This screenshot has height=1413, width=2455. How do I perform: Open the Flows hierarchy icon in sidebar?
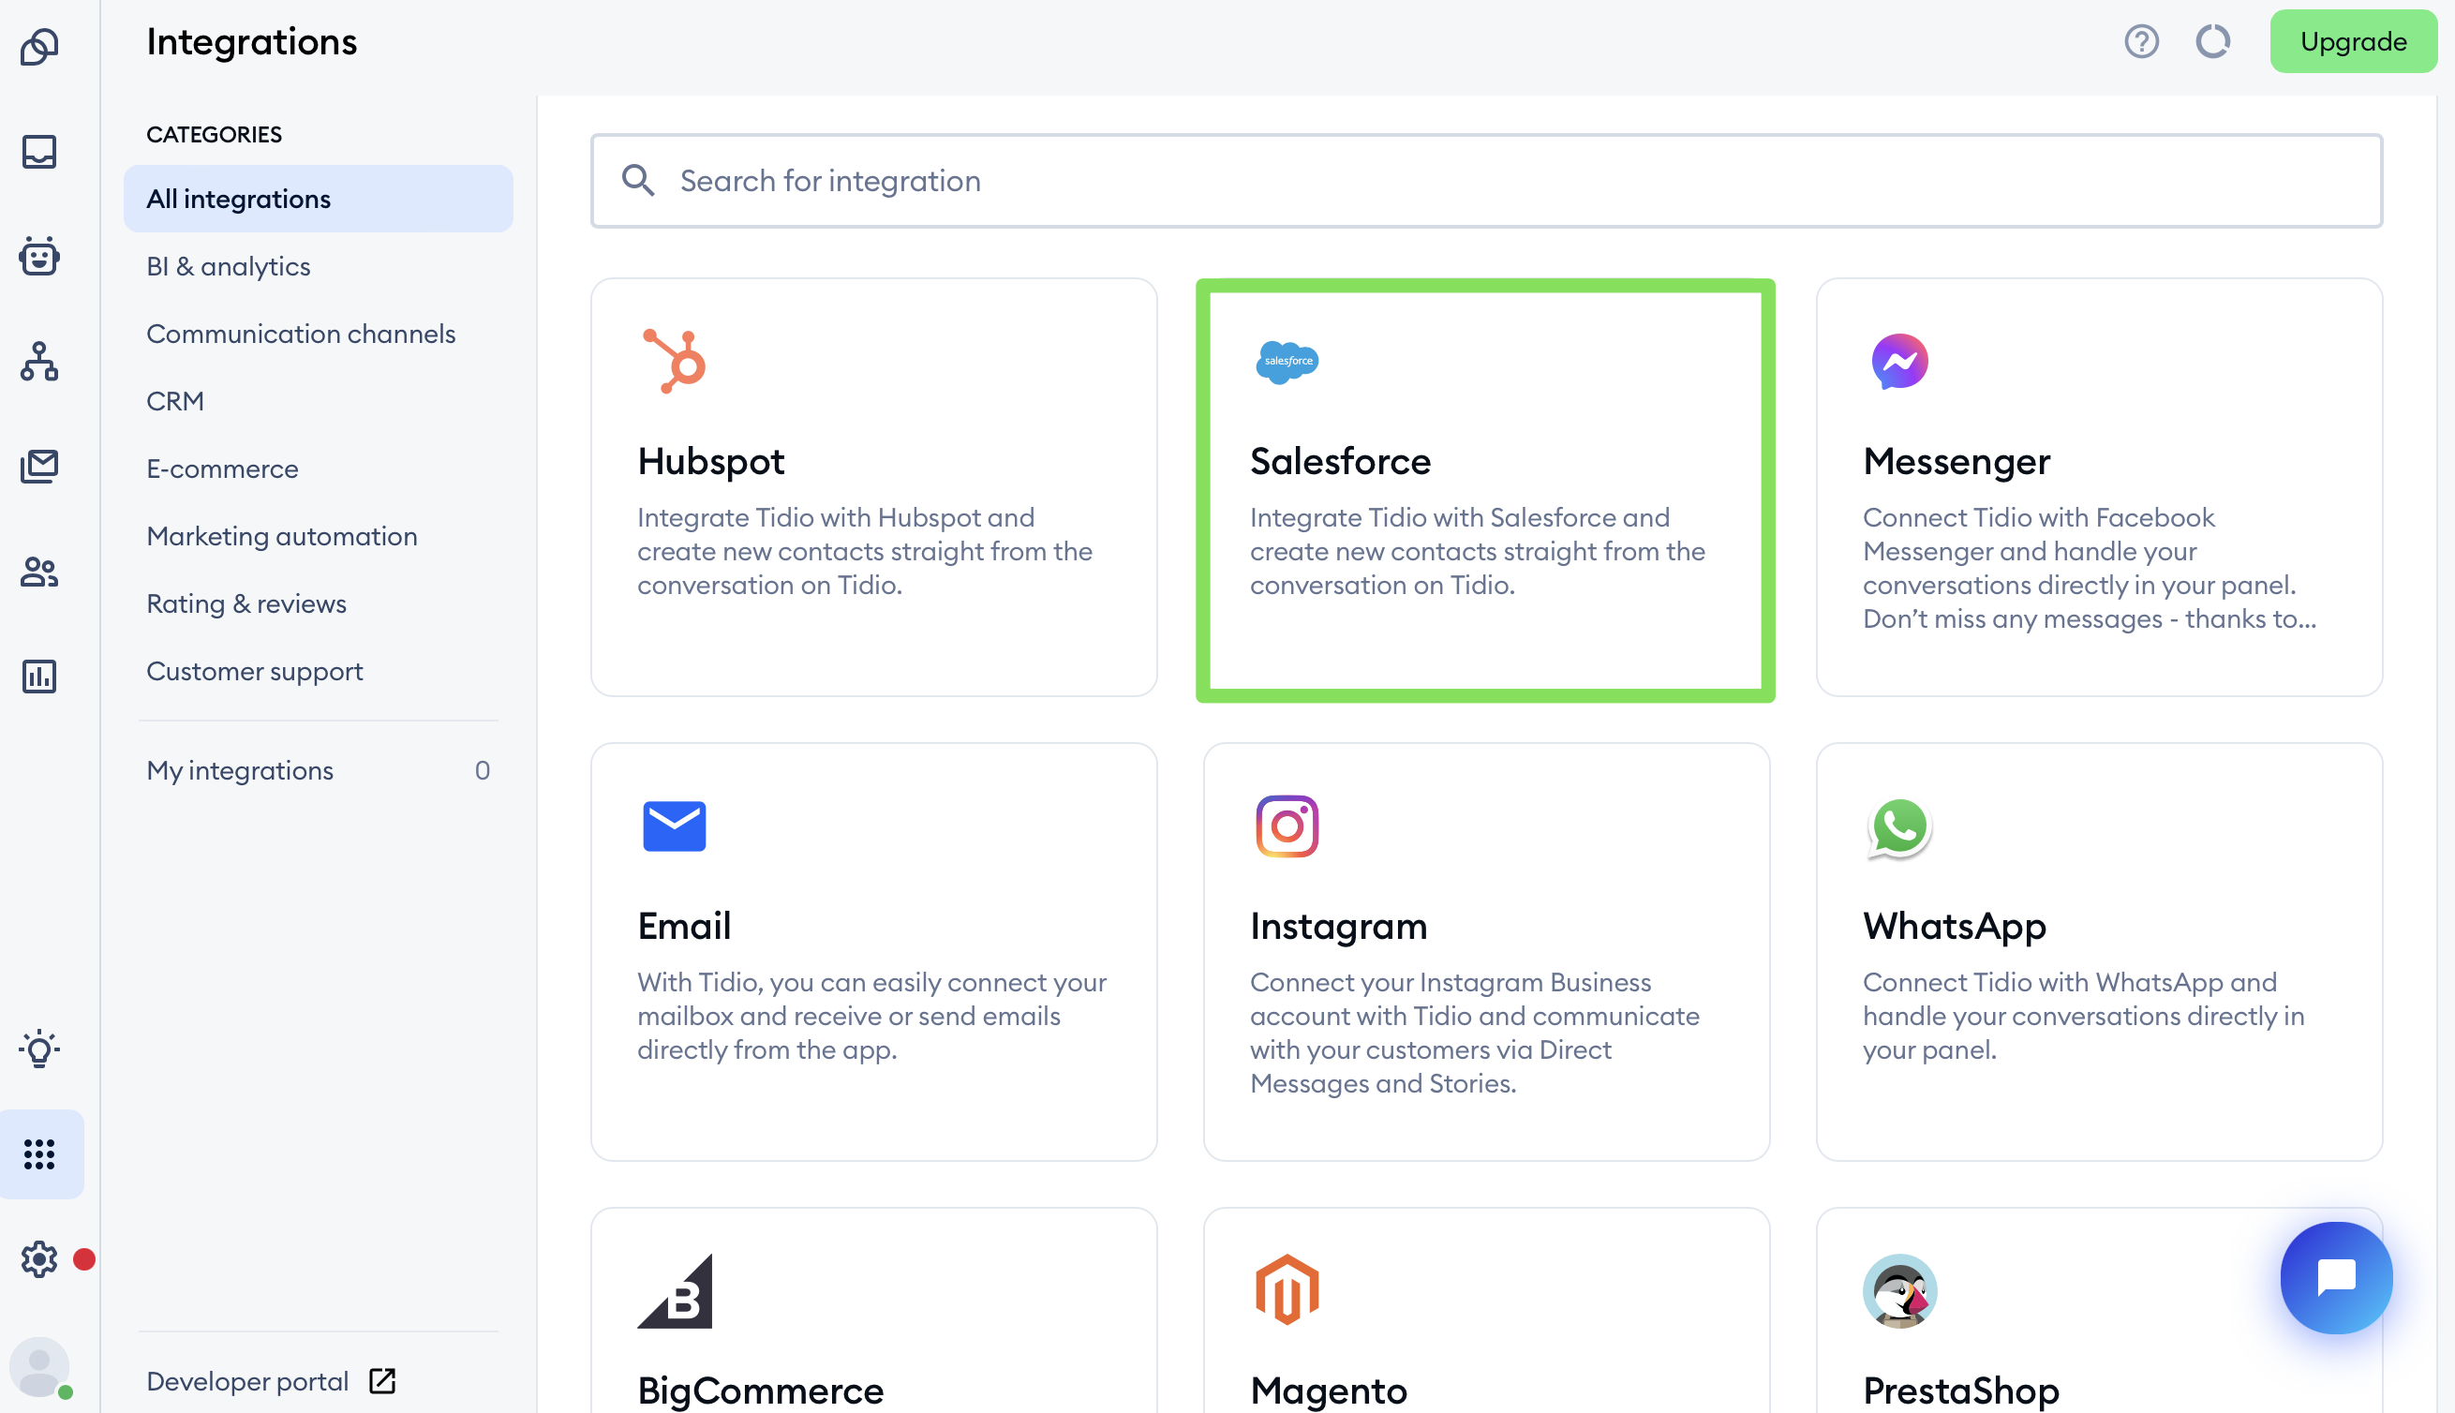[x=39, y=361]
